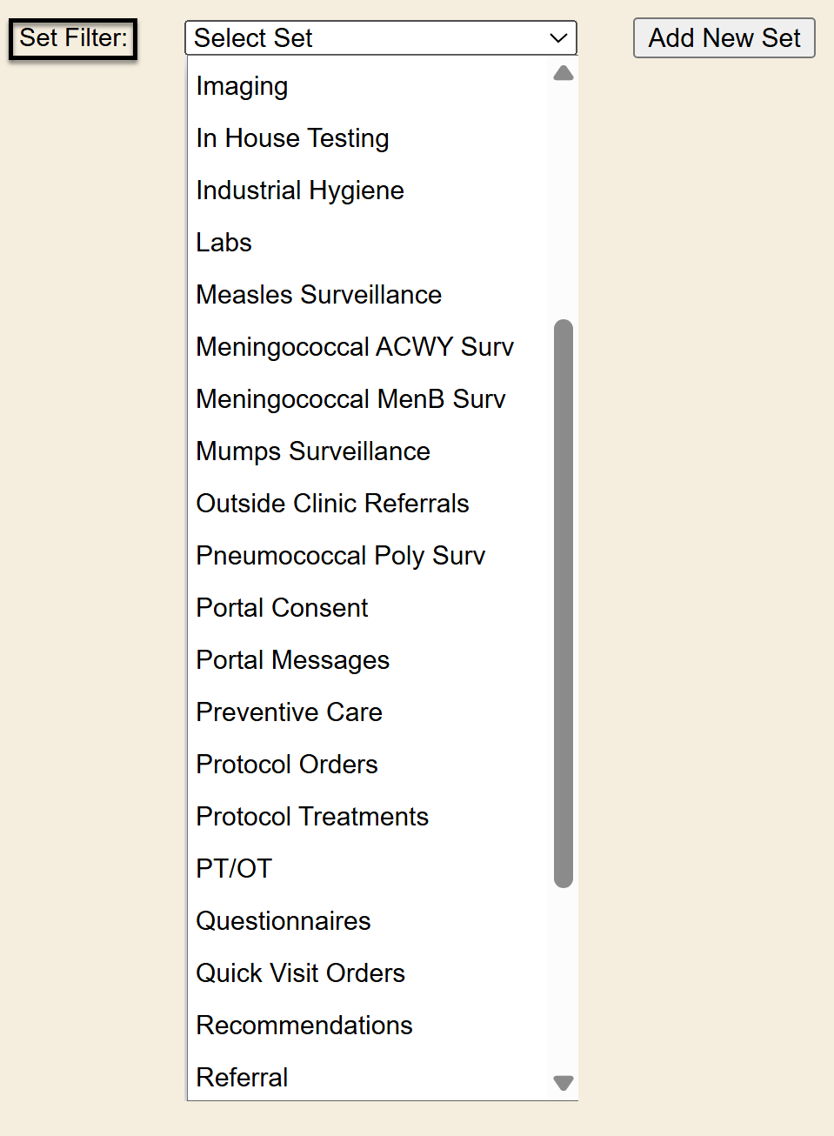Select Meningococcal MenB Surv
Screen dimensions: 834x1136
350,399
